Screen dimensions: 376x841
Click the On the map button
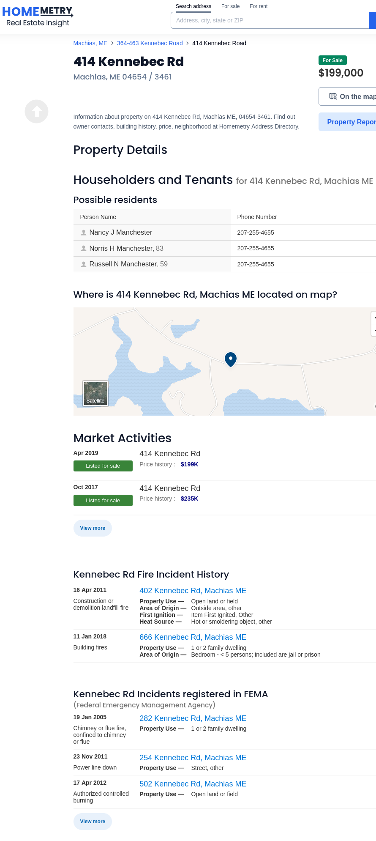point(347,96)
